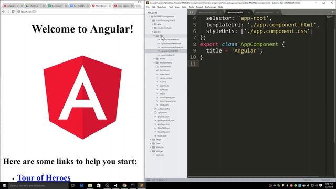Open .gitignore in sidebar
Viewport: 336px width, 189px height.
[162, 112]
